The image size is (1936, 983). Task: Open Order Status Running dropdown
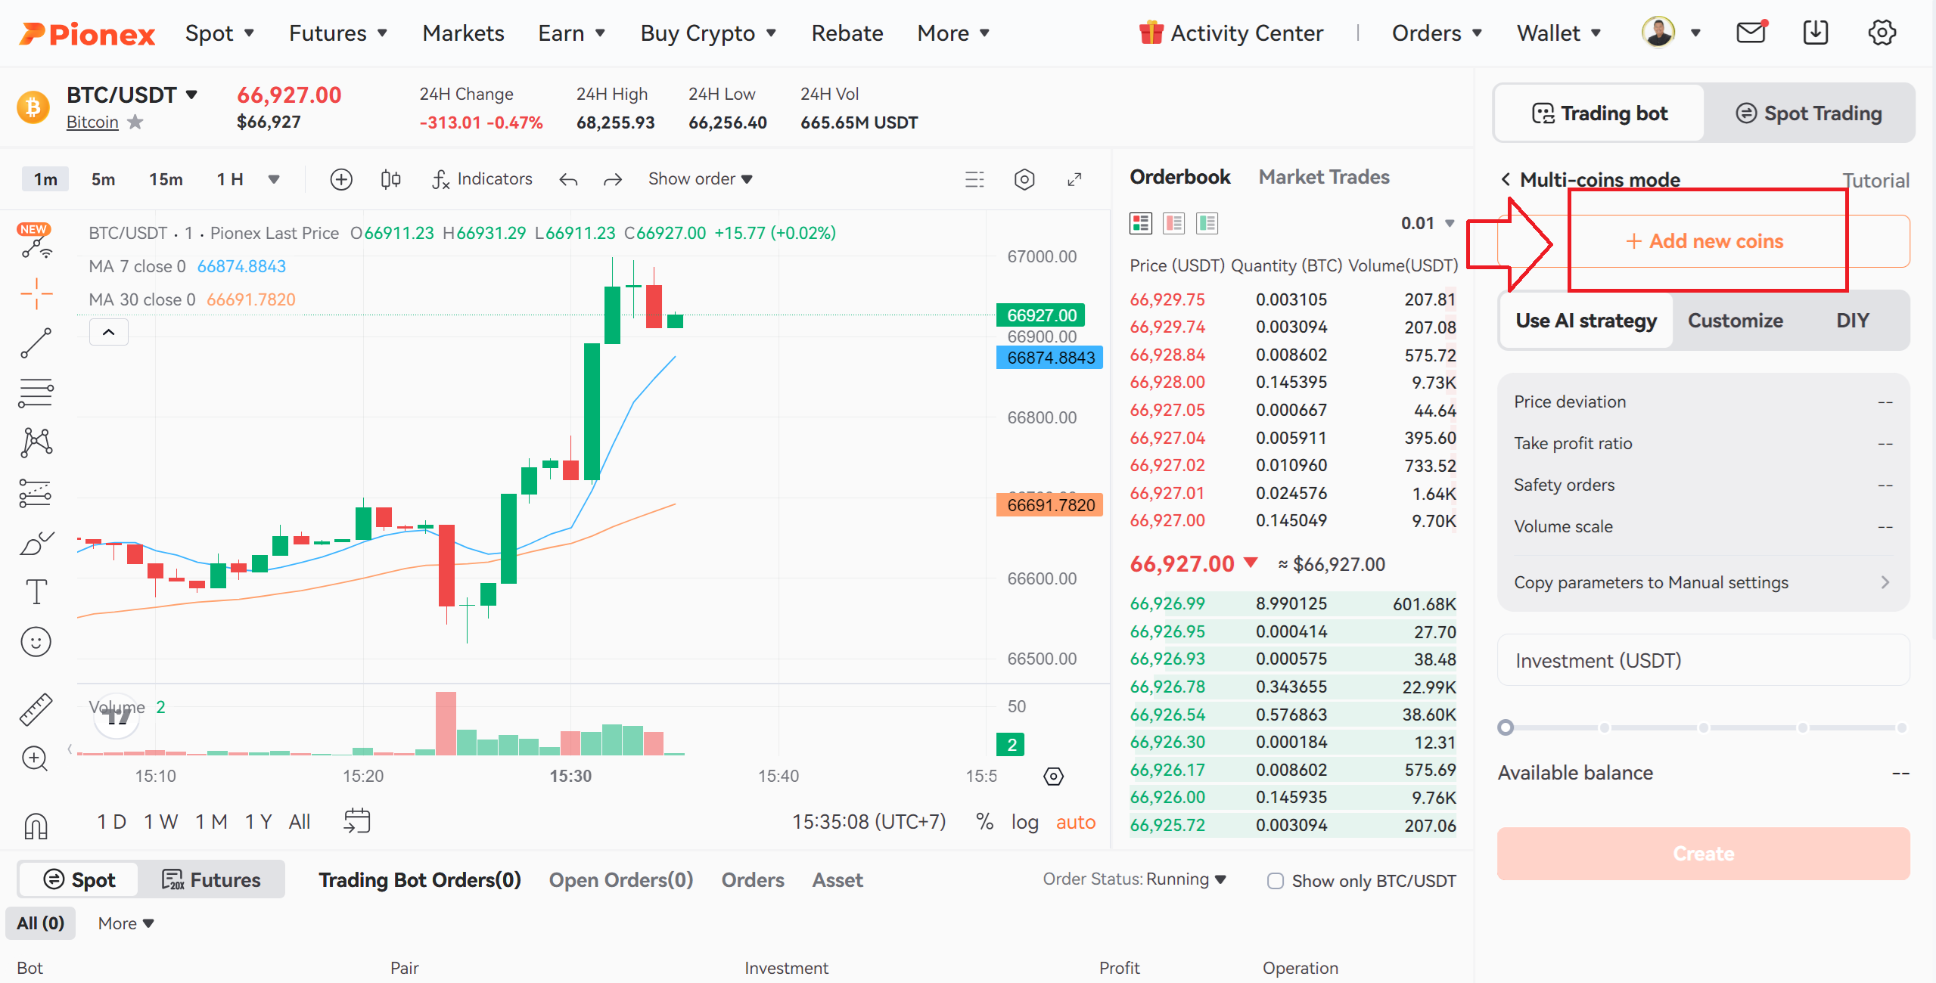click(1135, 879)
